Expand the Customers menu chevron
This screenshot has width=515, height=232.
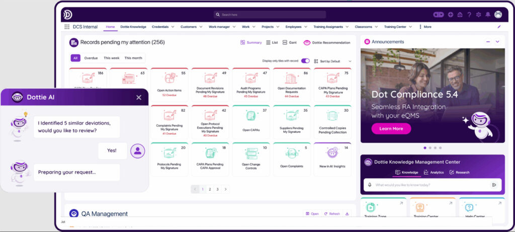click(x=201, y=27)
